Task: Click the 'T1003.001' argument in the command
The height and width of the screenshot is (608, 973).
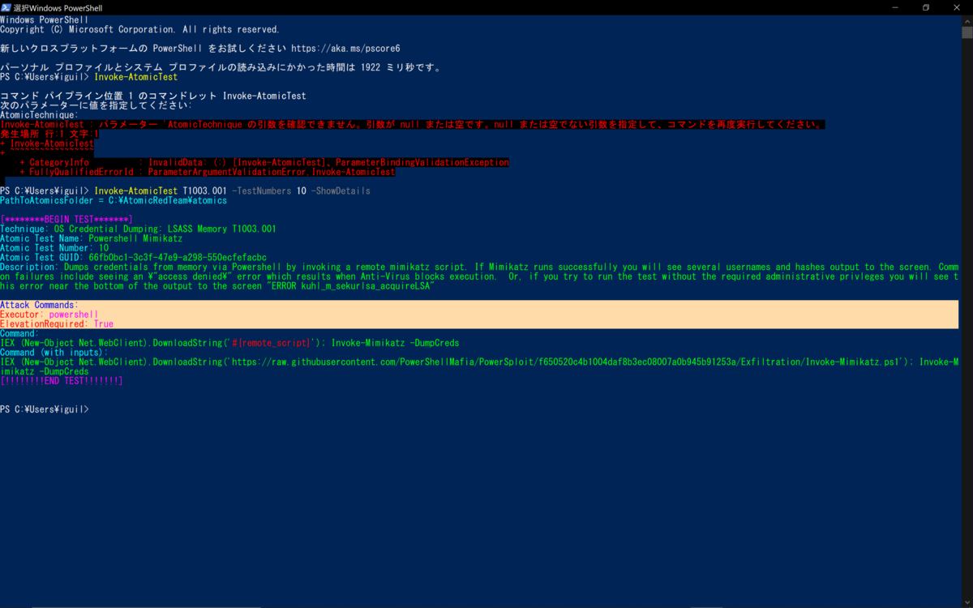Action: coord(204,191)
